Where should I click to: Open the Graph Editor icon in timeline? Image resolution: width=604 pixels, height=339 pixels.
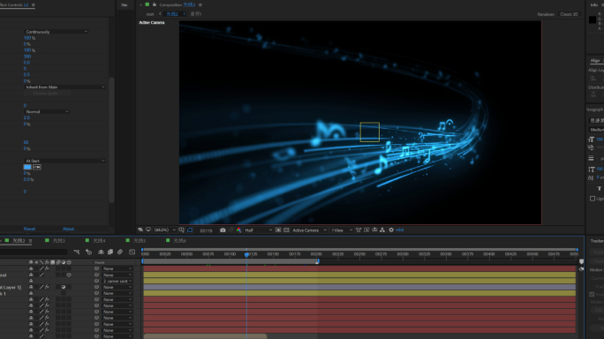(x=132, y=252)
